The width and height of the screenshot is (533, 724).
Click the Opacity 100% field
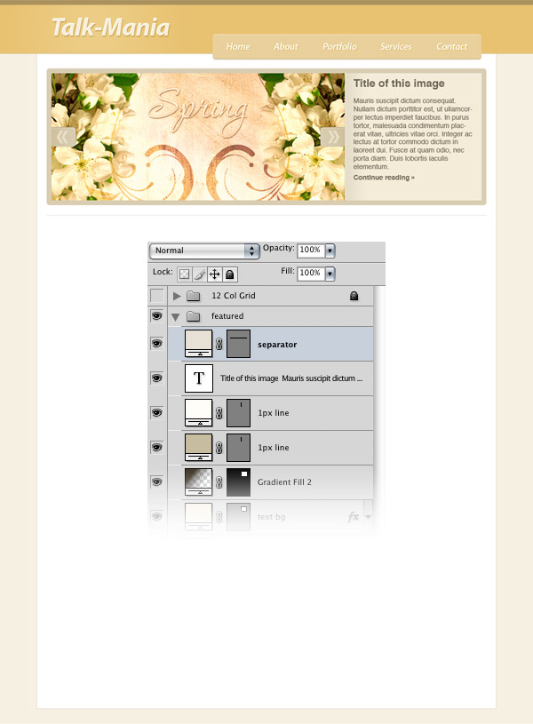click(311, 250)
